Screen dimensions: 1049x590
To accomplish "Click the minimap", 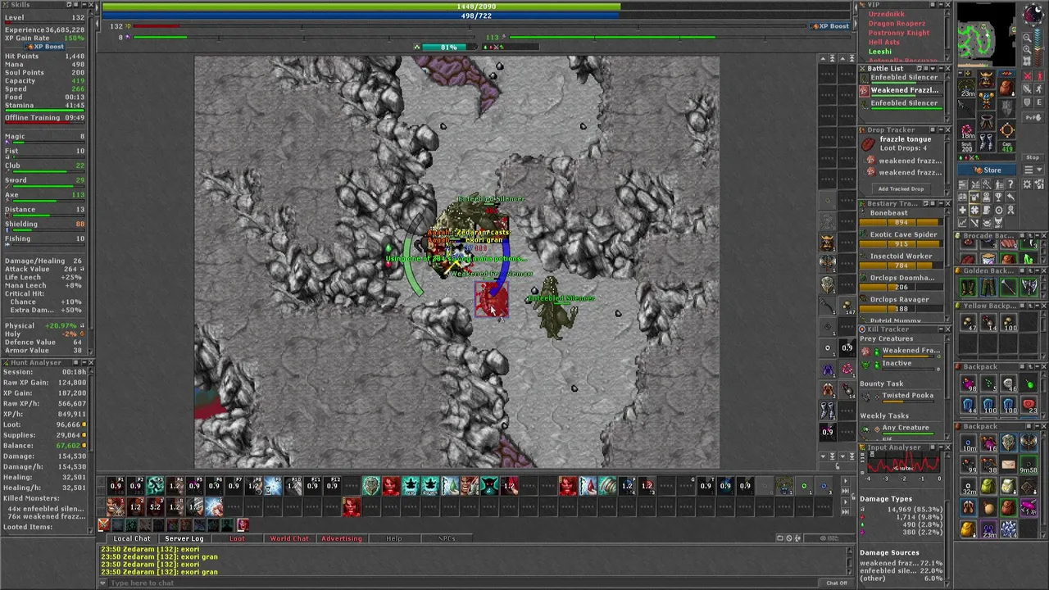I will (987, 34).
